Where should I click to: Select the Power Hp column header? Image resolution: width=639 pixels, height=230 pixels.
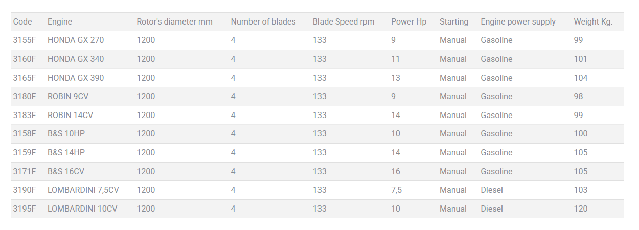pos(408,21)
